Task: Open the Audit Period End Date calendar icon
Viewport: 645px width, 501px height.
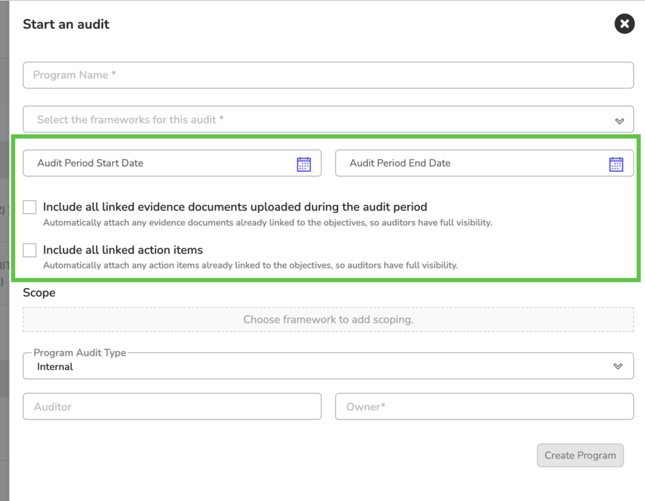Action: click(x=615, y=164)
